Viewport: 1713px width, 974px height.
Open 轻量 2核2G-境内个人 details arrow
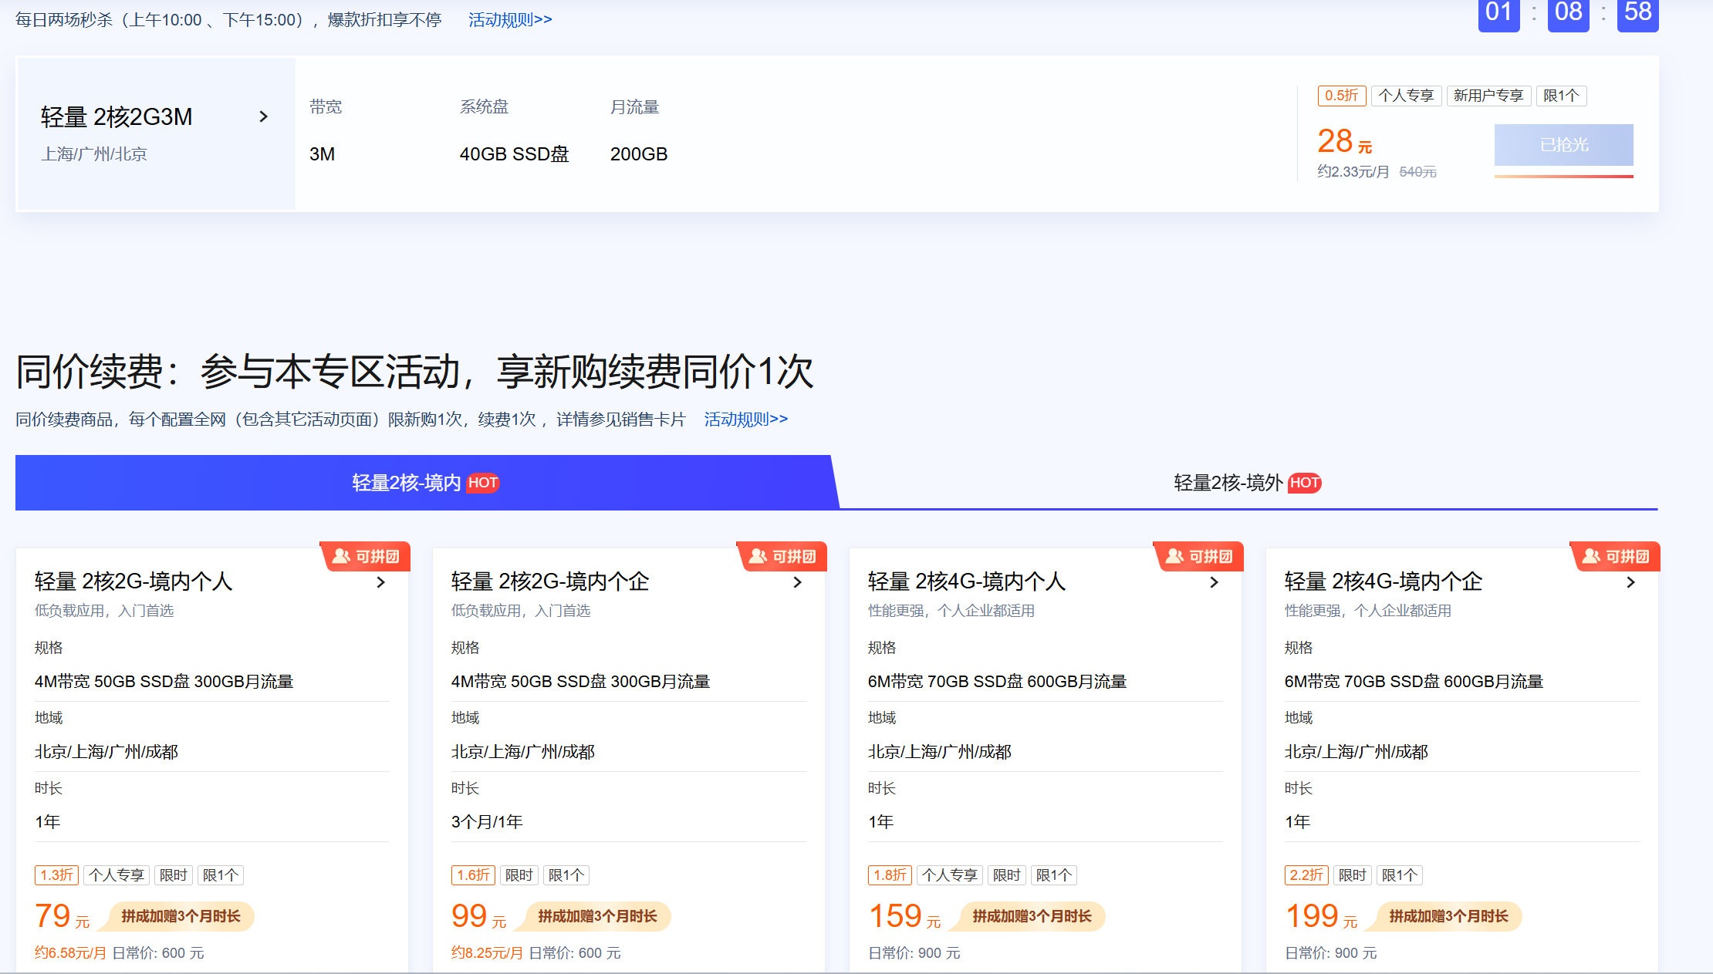[x=380, y=582]
